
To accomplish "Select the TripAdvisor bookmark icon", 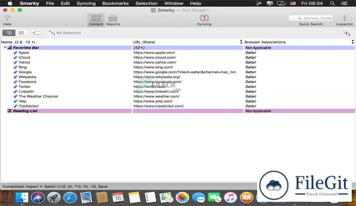I will pyautogui.click(x=15, y=106).
